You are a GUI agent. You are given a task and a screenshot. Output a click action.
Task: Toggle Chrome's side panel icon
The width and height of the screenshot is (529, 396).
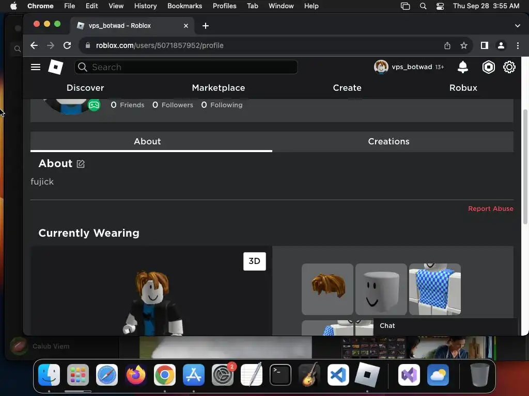[x=485, y=45]
